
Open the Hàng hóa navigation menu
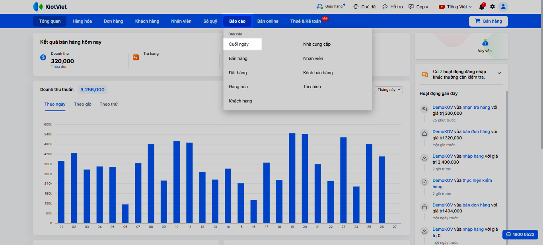click(x=82, y=21)
